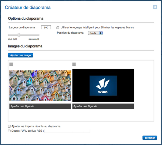Click gray square above birdhouses image
The width and height of the screenshot is (162, 145).
click(11, 64)
